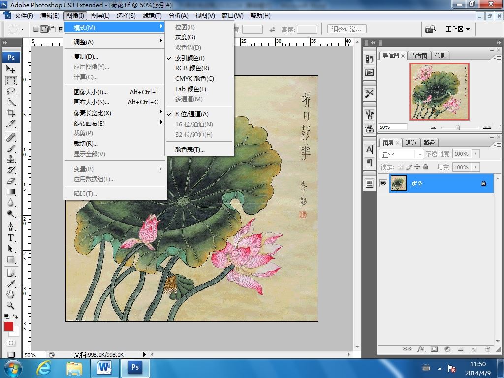Select the Magic Wand tool
The height and width of the screenshot is (378, 504).
(x=11, y=102)
